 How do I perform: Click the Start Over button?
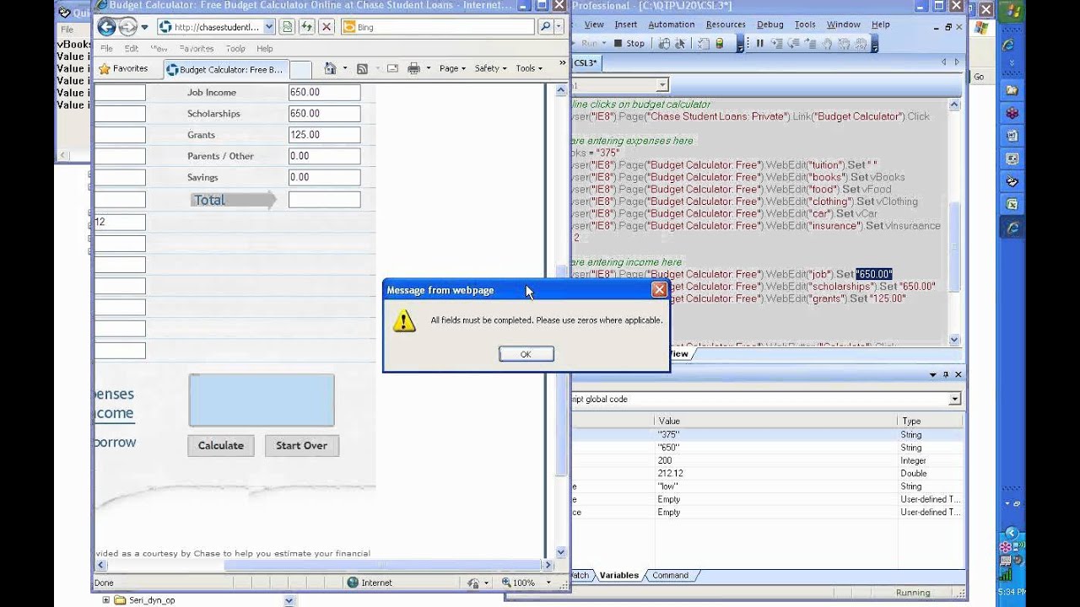pos(301,446)
